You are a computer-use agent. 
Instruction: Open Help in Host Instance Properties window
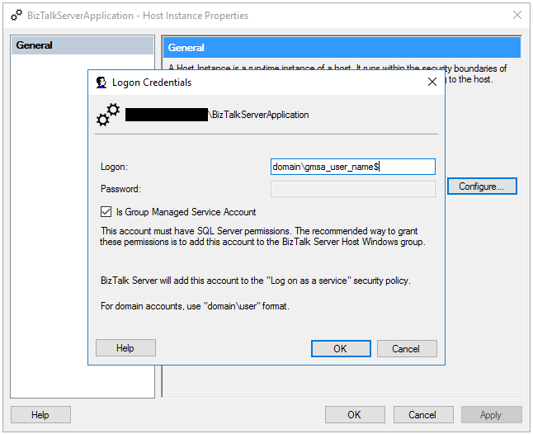pos(40,415)
